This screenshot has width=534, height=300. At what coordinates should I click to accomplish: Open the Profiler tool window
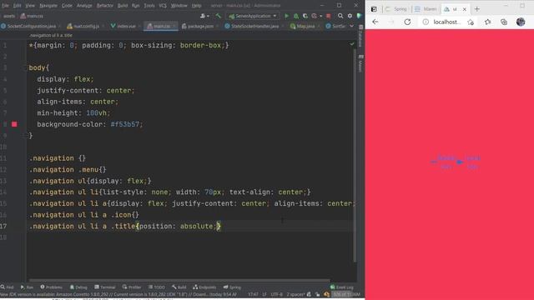(x=131, y=287)
